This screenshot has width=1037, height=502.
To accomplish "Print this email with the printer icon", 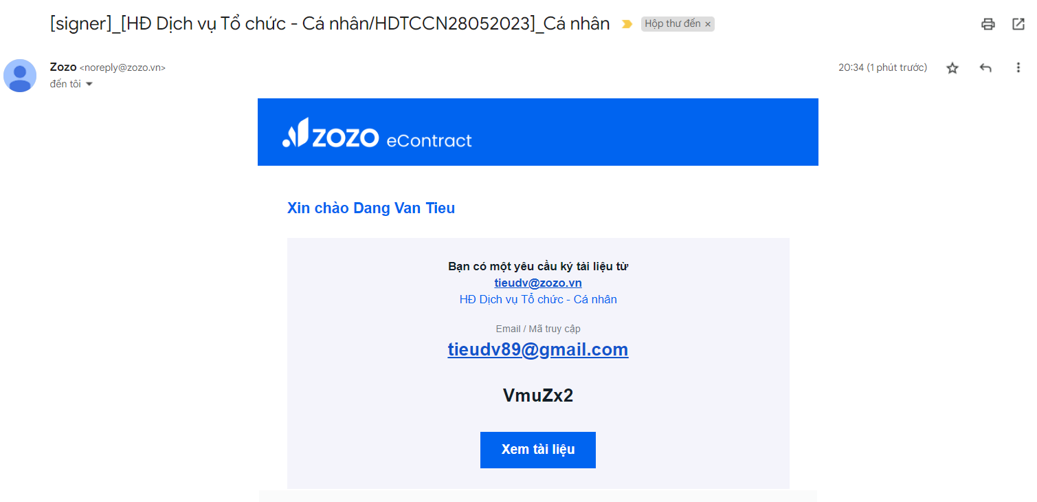I will [988, 24].
